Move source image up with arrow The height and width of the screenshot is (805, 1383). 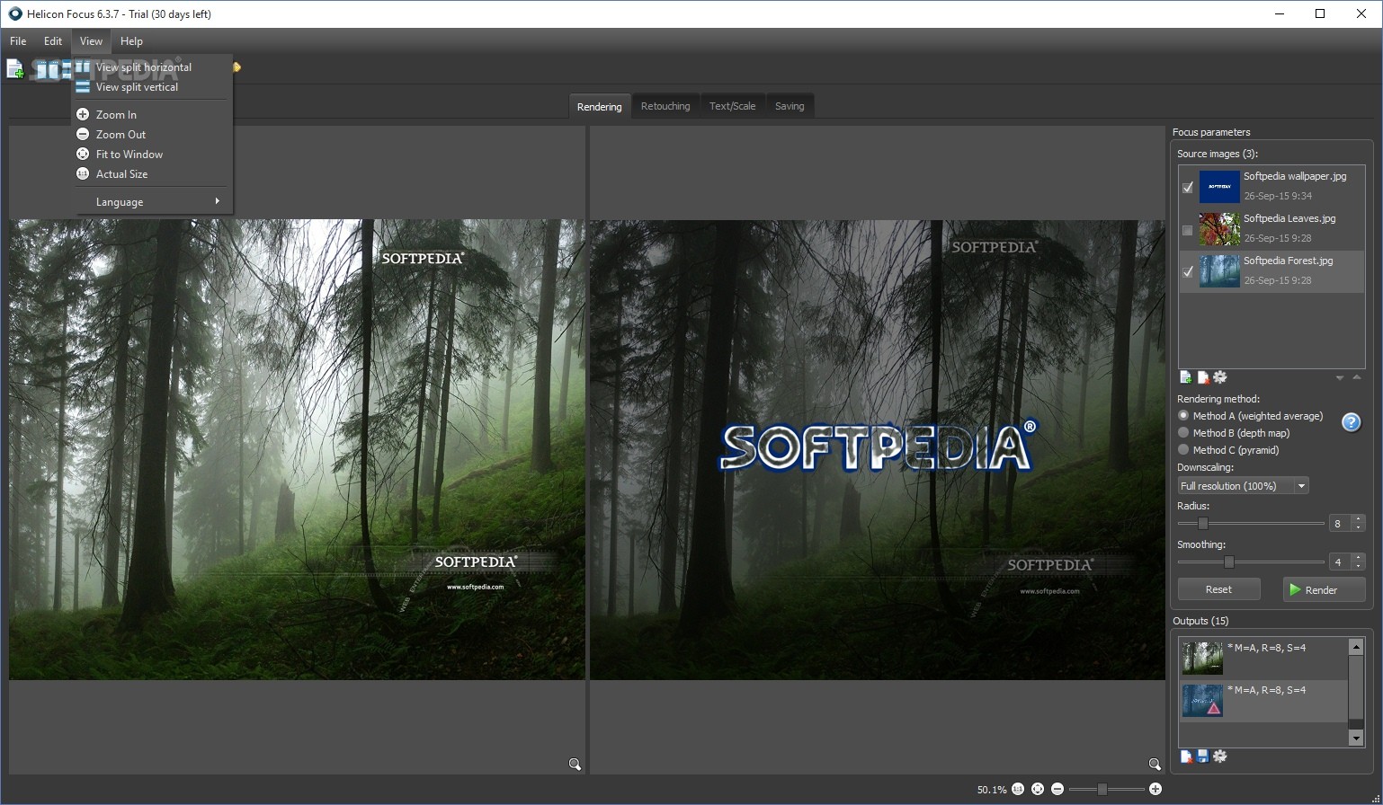[1356, 377]
